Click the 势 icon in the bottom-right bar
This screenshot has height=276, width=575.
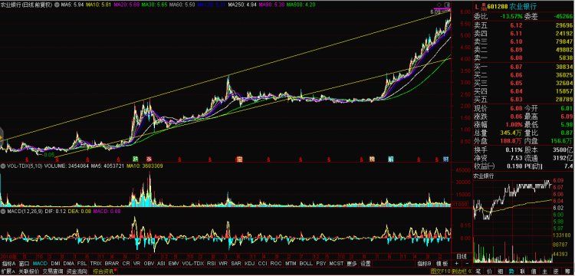coord(511,271)
